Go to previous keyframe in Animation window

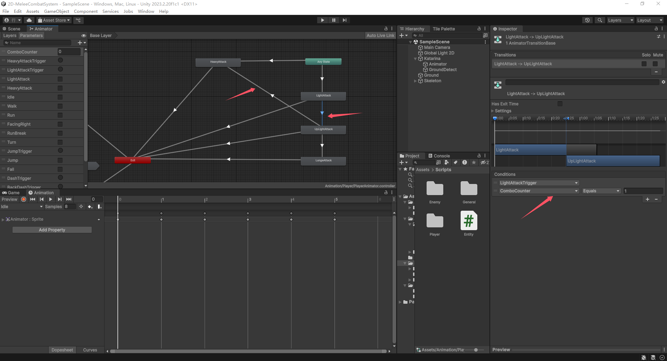(42, 199)
